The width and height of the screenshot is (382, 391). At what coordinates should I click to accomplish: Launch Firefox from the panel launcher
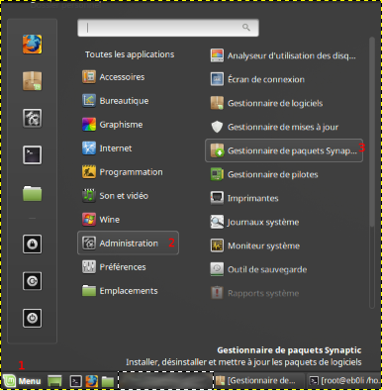pyautogui.click(x=92, y=381)
